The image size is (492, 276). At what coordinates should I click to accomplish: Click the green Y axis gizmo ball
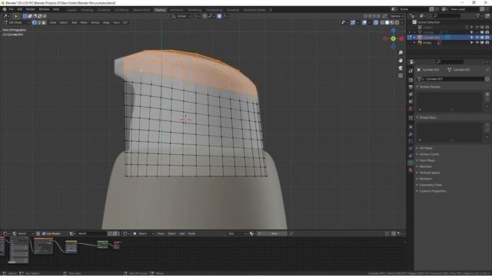[393, 38]
